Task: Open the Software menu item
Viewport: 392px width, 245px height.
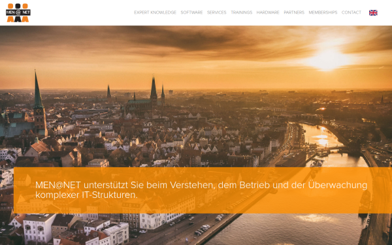Action: point(191,12)
